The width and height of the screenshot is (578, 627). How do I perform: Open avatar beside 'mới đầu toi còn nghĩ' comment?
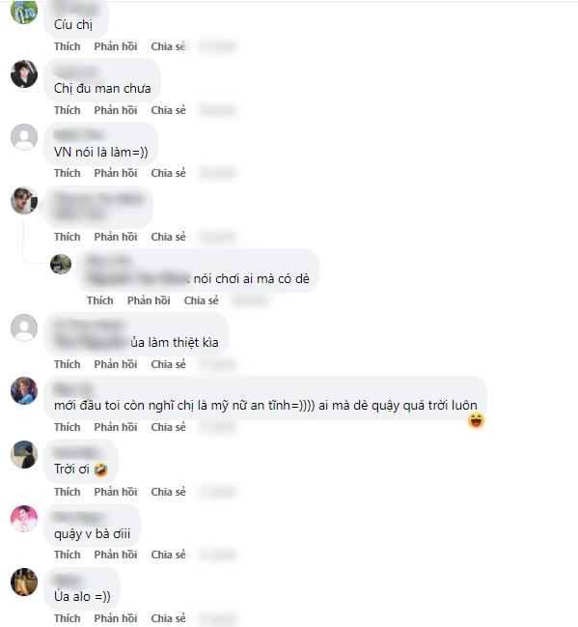pos(24,390)
